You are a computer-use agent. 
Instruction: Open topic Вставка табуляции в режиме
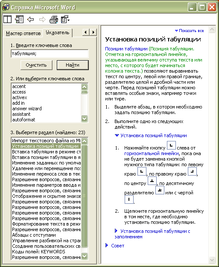[46, 152]
